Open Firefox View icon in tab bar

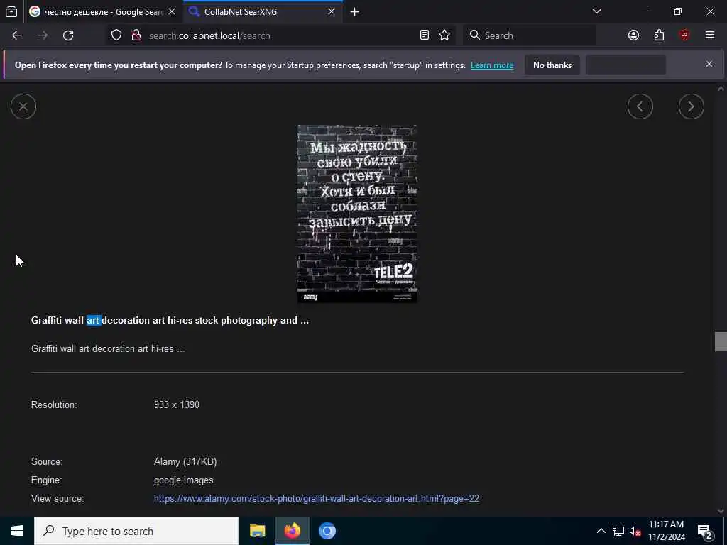pyautogui.click(x=11, y=11)
